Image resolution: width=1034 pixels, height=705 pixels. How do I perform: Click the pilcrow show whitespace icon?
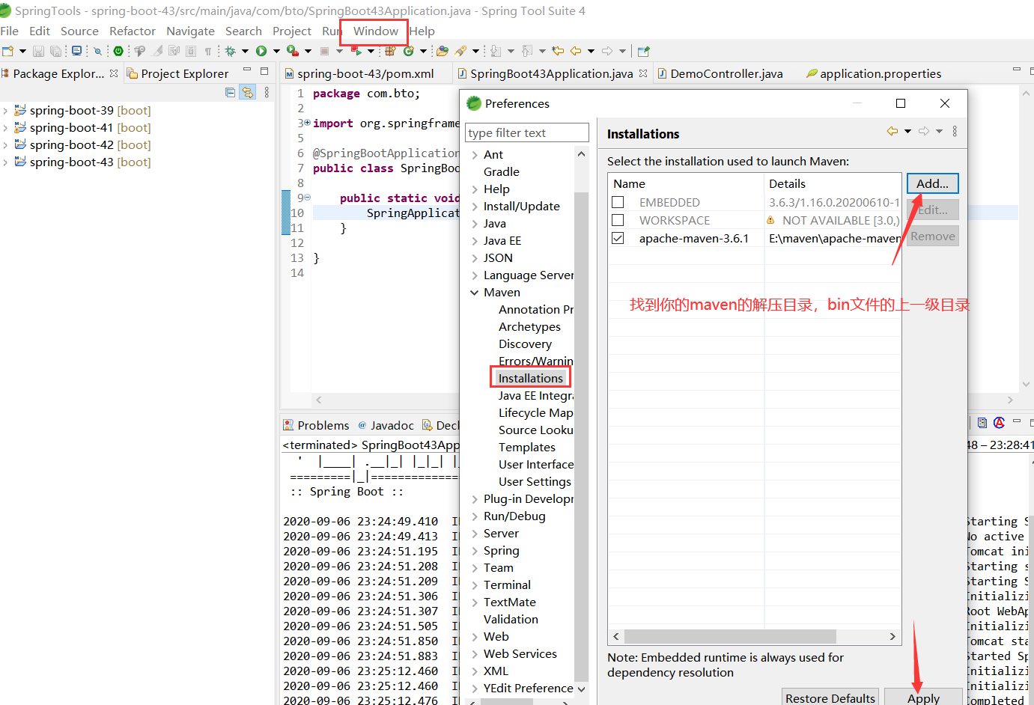[x=208, y=51]
